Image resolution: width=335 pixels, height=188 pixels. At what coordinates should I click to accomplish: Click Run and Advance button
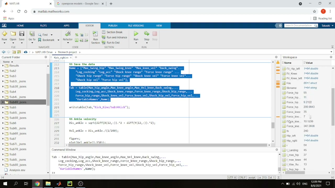[x=114, y=37]
